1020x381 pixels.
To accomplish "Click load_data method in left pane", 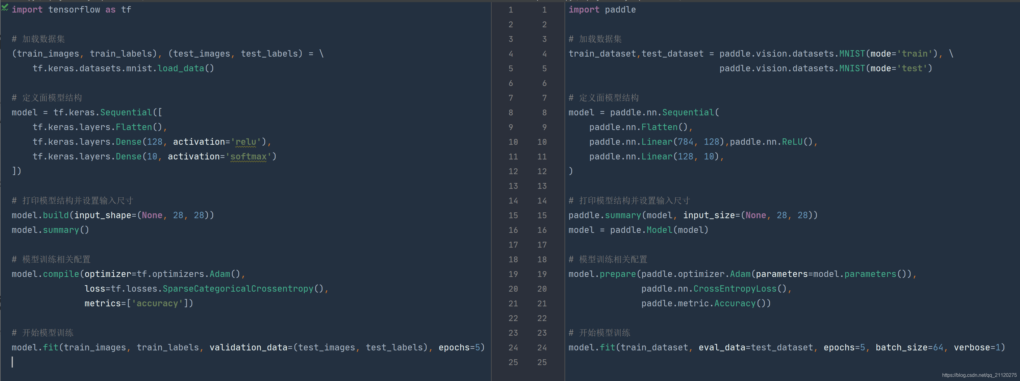I will (x=180, y=69).
